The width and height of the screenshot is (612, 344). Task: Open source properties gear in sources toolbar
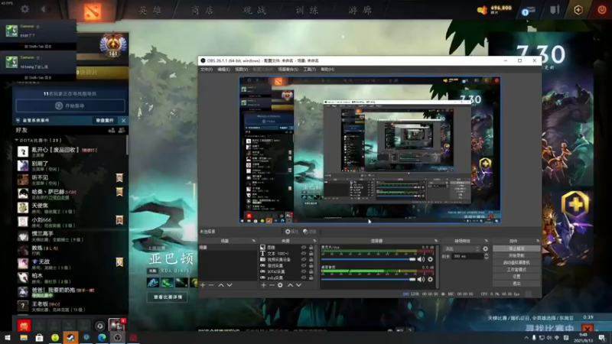point(280,285)
